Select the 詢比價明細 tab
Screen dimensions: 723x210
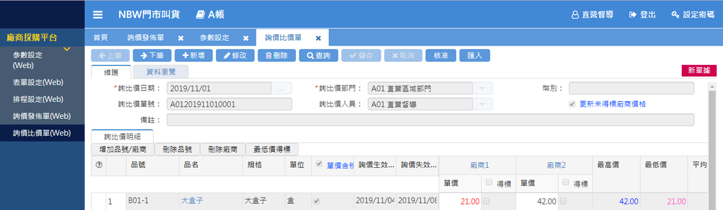121,136
